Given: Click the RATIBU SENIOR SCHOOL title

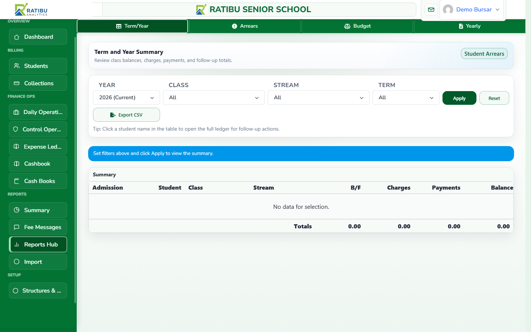Looking at the screenshot, I should [260, 10].
